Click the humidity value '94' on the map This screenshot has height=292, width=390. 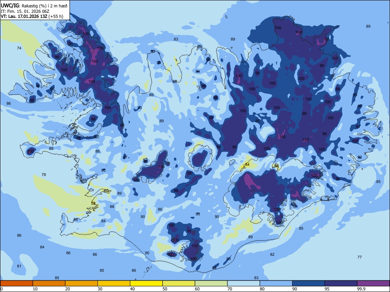[x=198, y=71]
